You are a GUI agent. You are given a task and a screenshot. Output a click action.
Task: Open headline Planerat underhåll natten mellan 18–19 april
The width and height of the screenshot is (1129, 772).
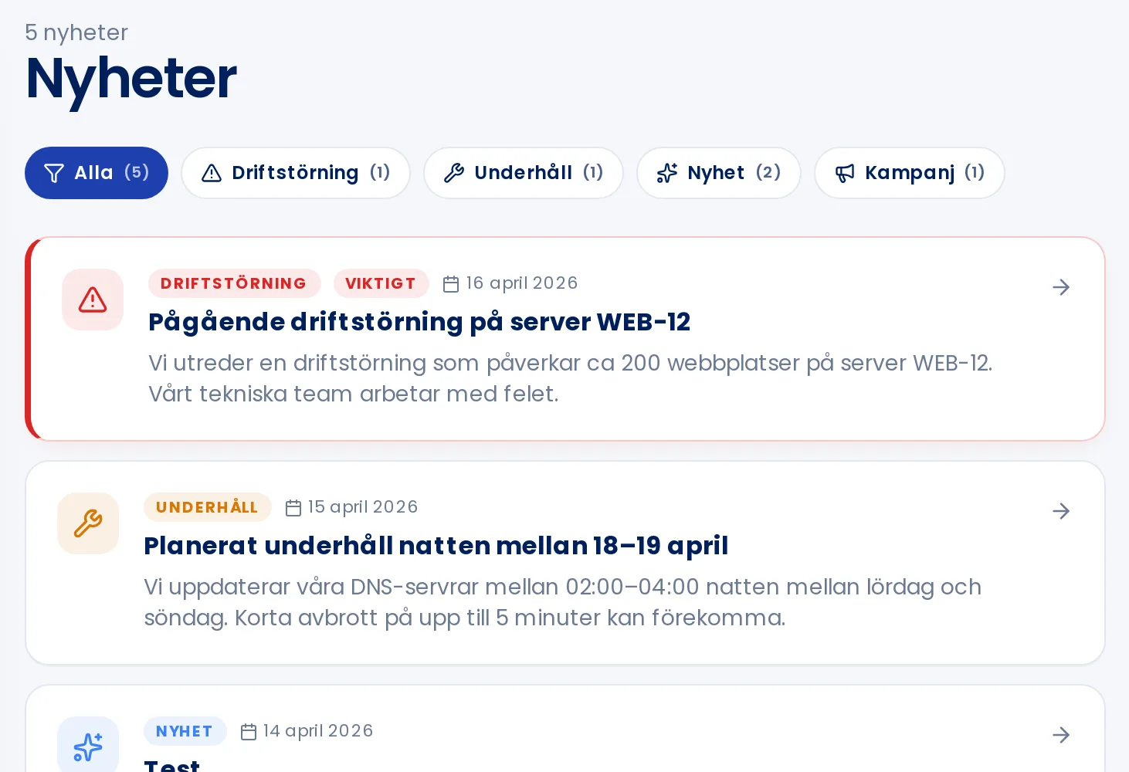pos(436,546)
